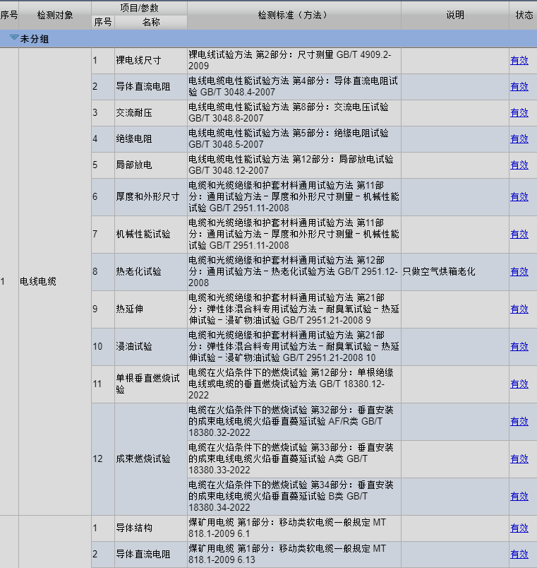Open 有效 link for 热老化试验 row
537x568 pixels.
(x=519, y=271)
